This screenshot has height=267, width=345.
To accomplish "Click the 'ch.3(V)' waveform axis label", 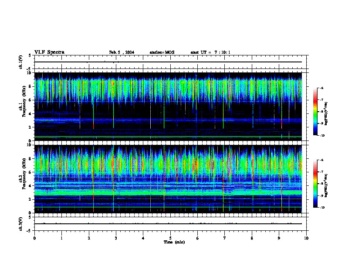I will click(x=20, y=224).
